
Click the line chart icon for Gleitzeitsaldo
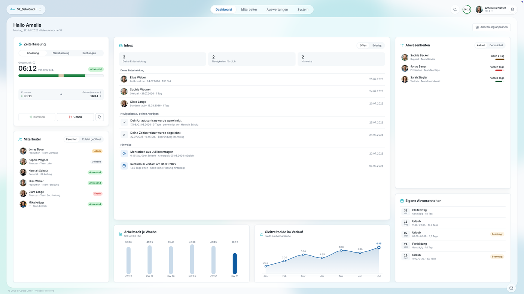click(261, 234)
